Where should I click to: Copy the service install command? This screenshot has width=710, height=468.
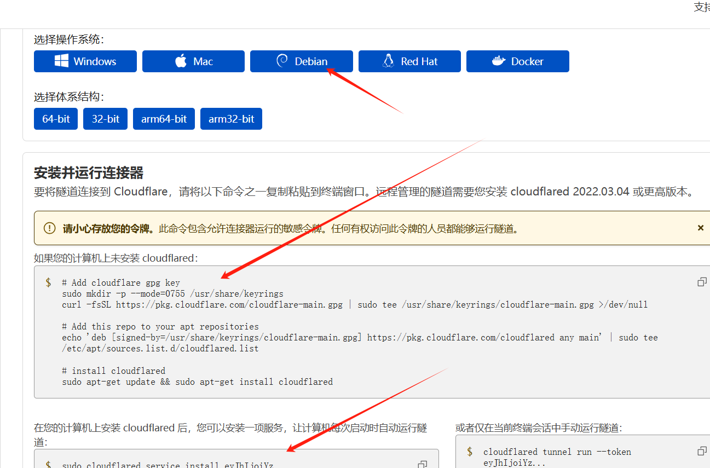click(422, 464)
